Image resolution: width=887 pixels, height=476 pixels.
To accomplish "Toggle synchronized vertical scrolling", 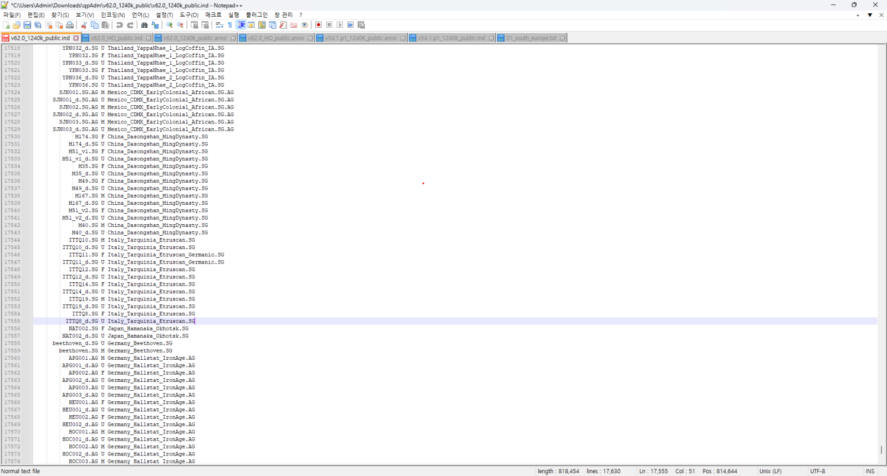I will 194,25.
